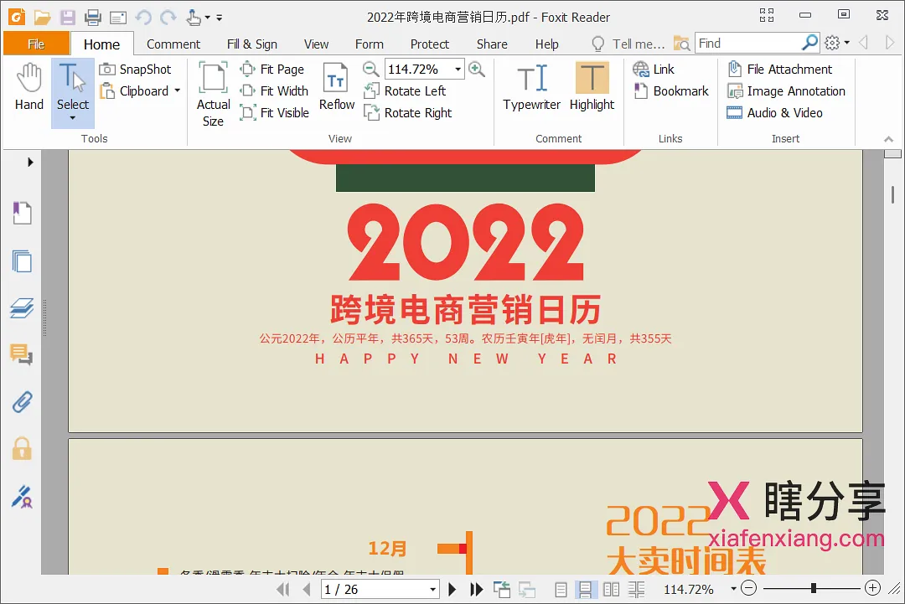
Task: Insert Audio & Video
Action: click(775, 112)
